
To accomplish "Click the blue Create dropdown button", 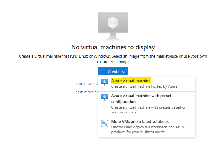I will click(x=113, y=71).
